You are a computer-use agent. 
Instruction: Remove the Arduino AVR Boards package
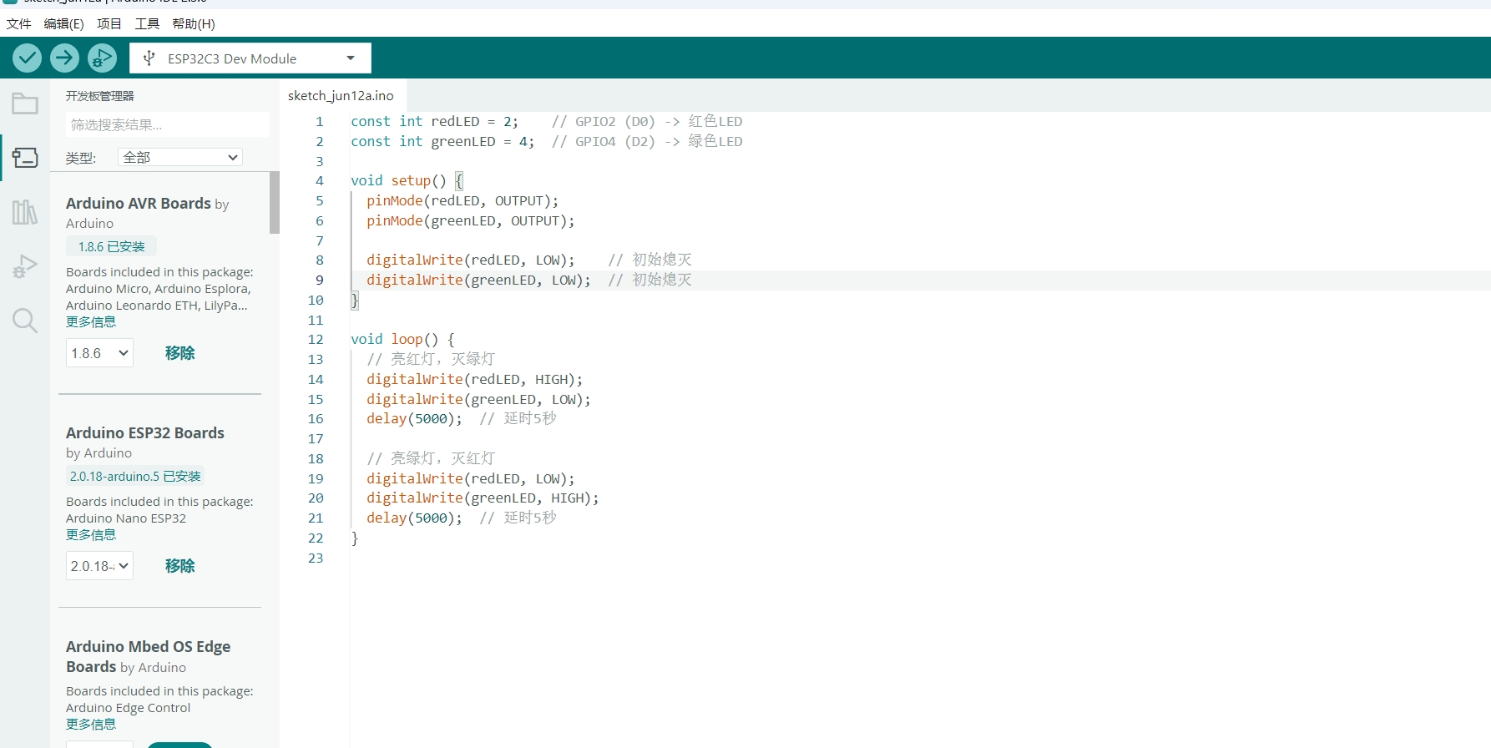(x=179, y=353)
